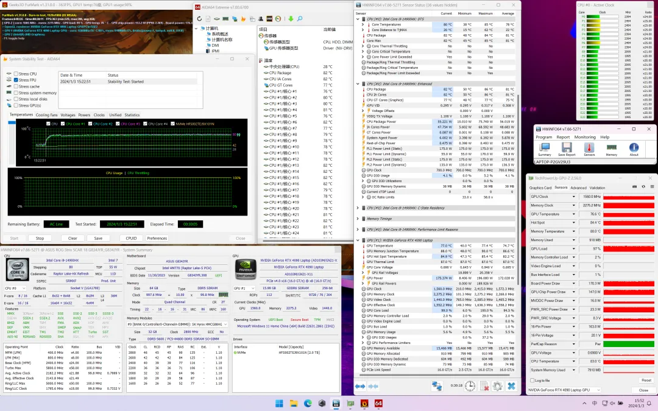Enable the Stress GPU(s) checkbox
Image resolution: width=658 pixels, height=411 pixels.
[x=16, y=105]
